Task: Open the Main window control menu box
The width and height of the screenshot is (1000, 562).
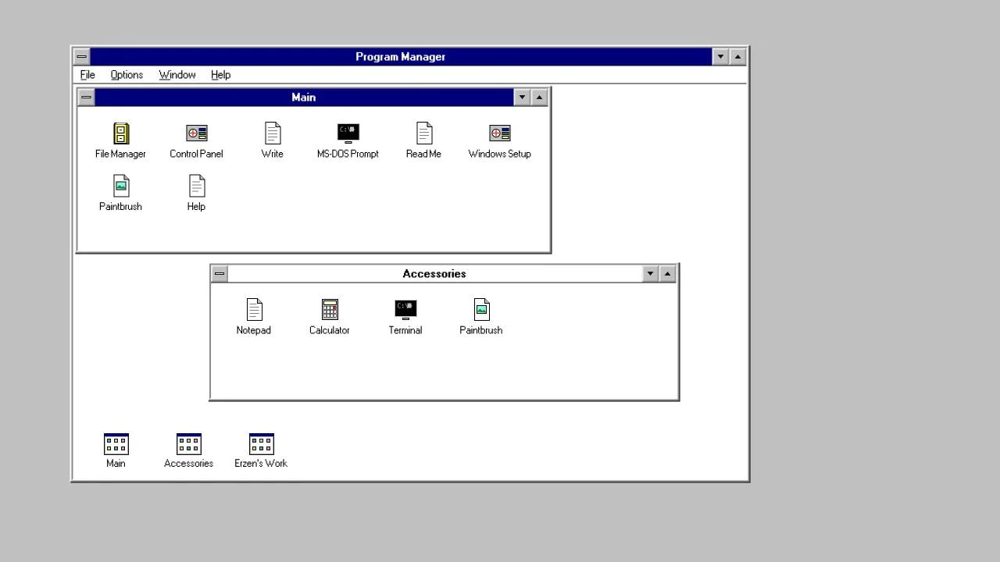Action: tap(86, 98)
